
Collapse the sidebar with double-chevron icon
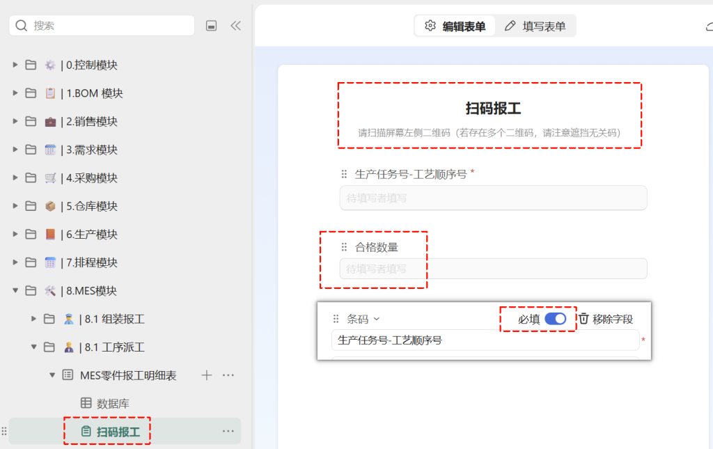click(x=235, y=26)
